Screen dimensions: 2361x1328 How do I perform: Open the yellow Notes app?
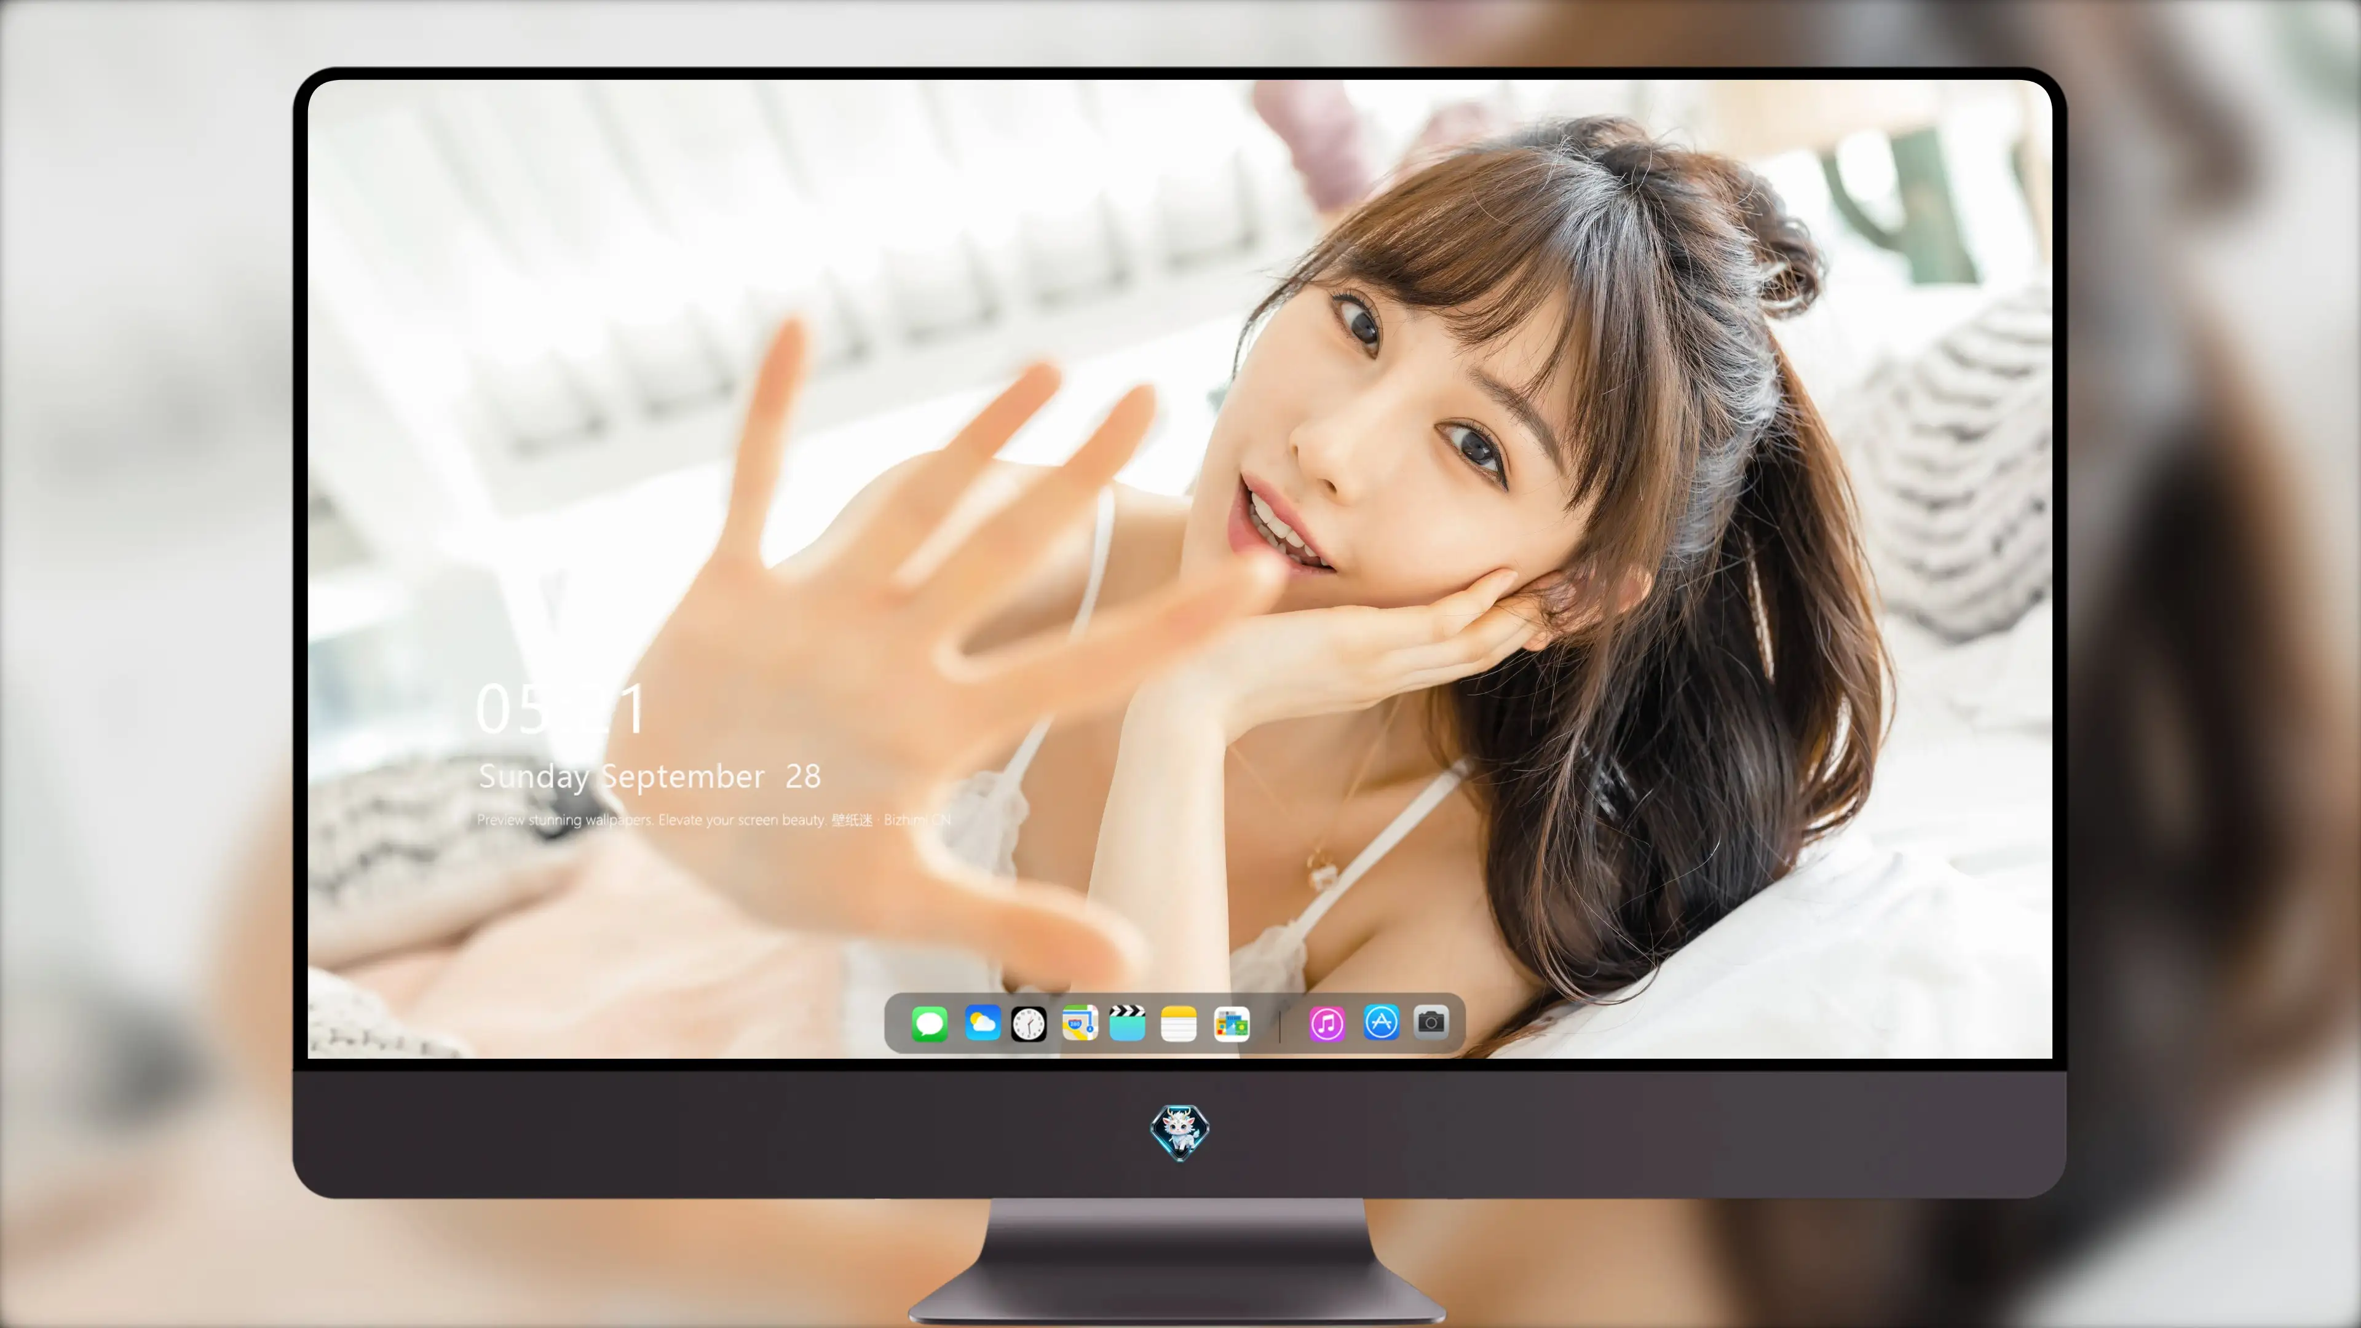coord(1179,1024)
